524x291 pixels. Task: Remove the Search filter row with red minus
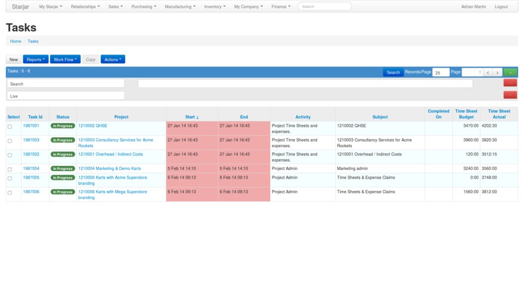pyautogui.click(x=509, y=83)
